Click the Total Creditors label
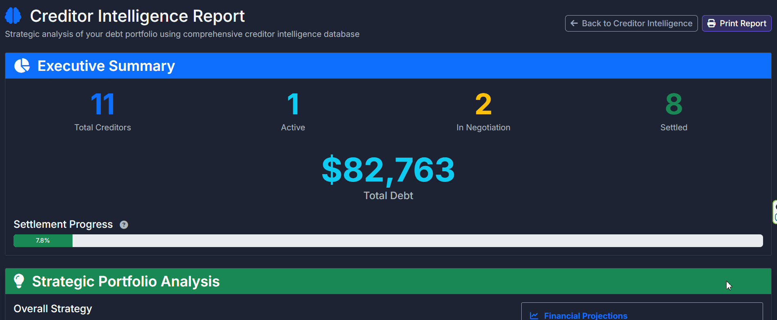This screenshot has height=320, width=777. pyautogui.click(x=102, y=127)
